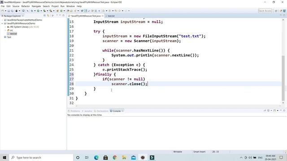
Task: Toggle Link with Editor in Package Explorer
Action: (48, 16)
